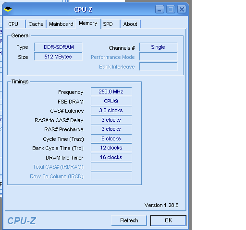Click the General group label
This screenshot has height=230, width=246.
coord(20,35)
